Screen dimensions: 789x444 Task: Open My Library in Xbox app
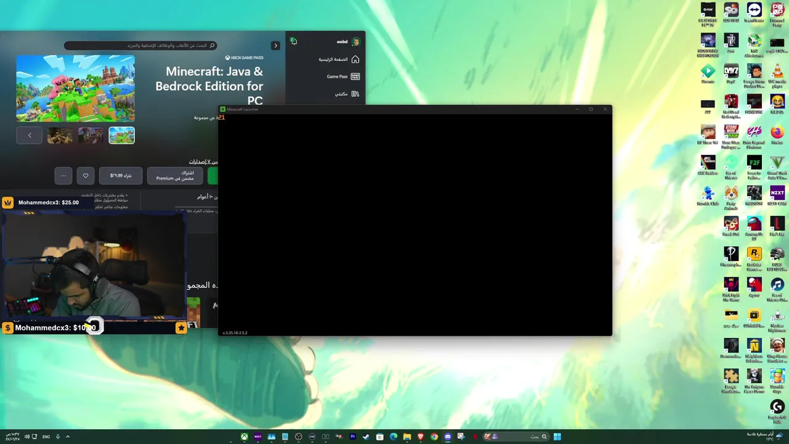click(346, 94)
